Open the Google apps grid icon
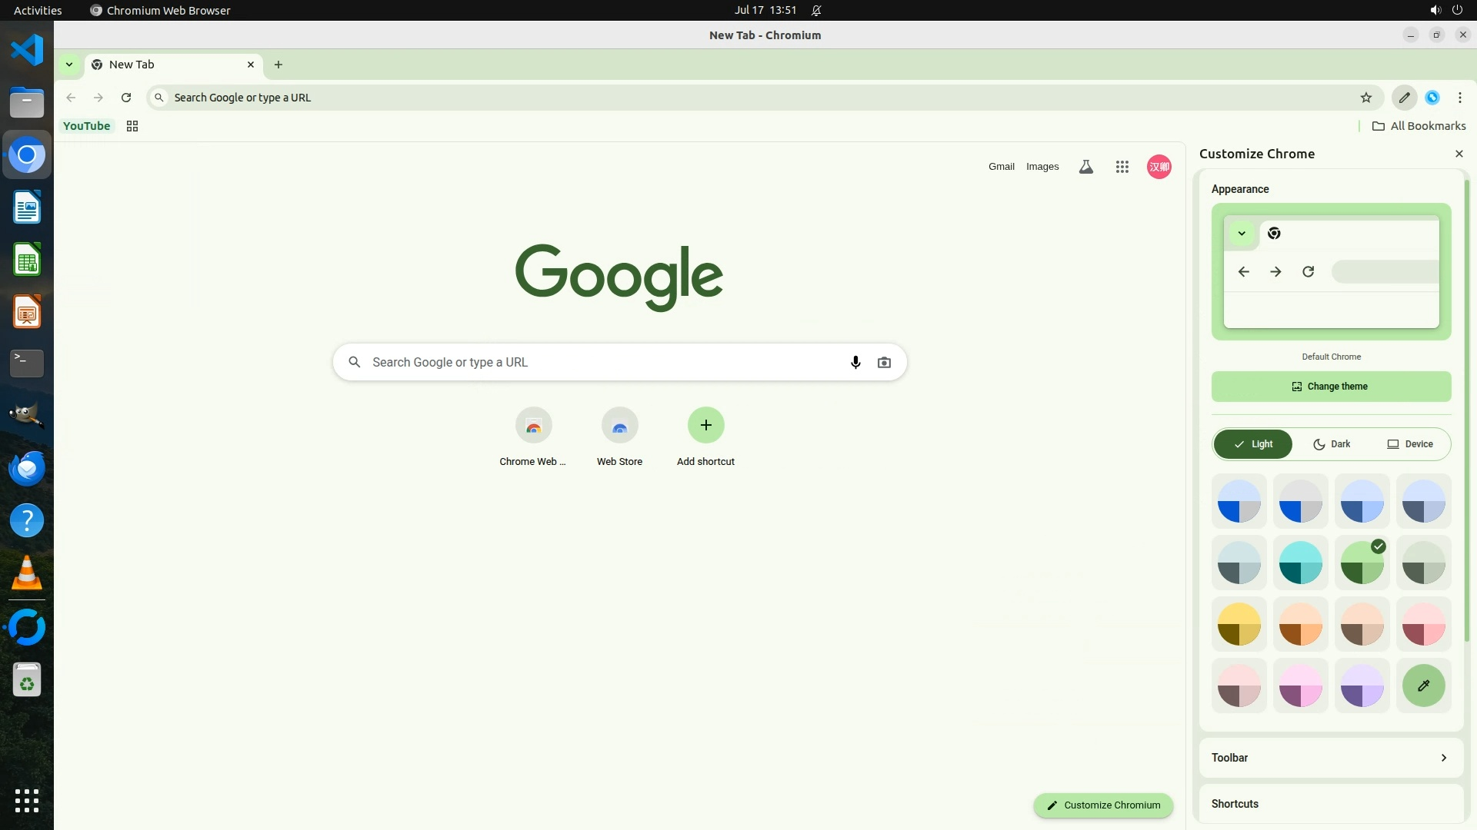Screen dimensions: 1477x830 coord(1122,167)
